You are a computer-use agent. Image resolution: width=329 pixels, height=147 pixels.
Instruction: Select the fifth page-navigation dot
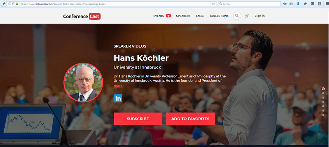click(x=323, y=106)
